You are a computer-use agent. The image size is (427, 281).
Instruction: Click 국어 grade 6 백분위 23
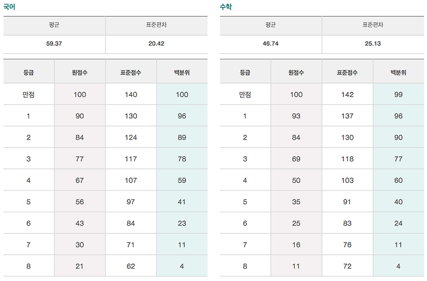click(182, 224)
